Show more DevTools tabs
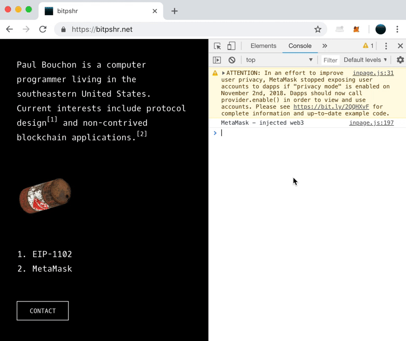This screenshot has height=341, width=406. click(x=324, y=46)
